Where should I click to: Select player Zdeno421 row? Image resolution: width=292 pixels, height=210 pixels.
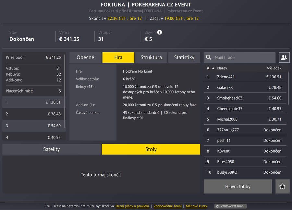(245, 77)
